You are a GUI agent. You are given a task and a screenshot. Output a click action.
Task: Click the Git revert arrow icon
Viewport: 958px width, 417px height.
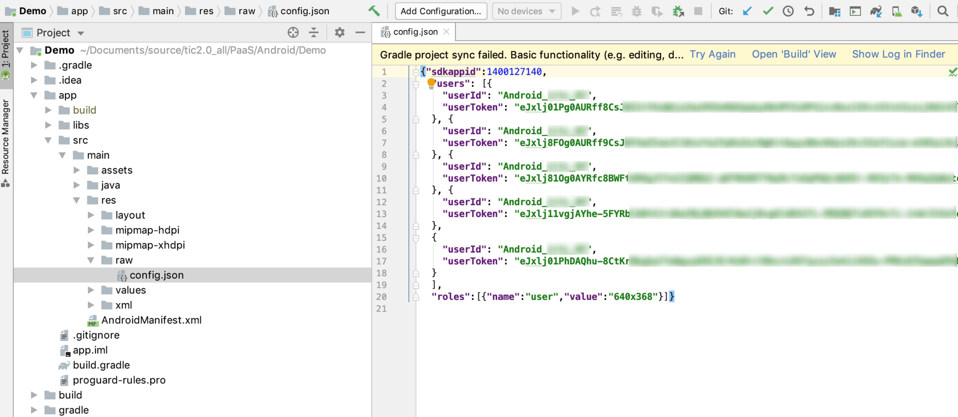click(x=809, y=11)
